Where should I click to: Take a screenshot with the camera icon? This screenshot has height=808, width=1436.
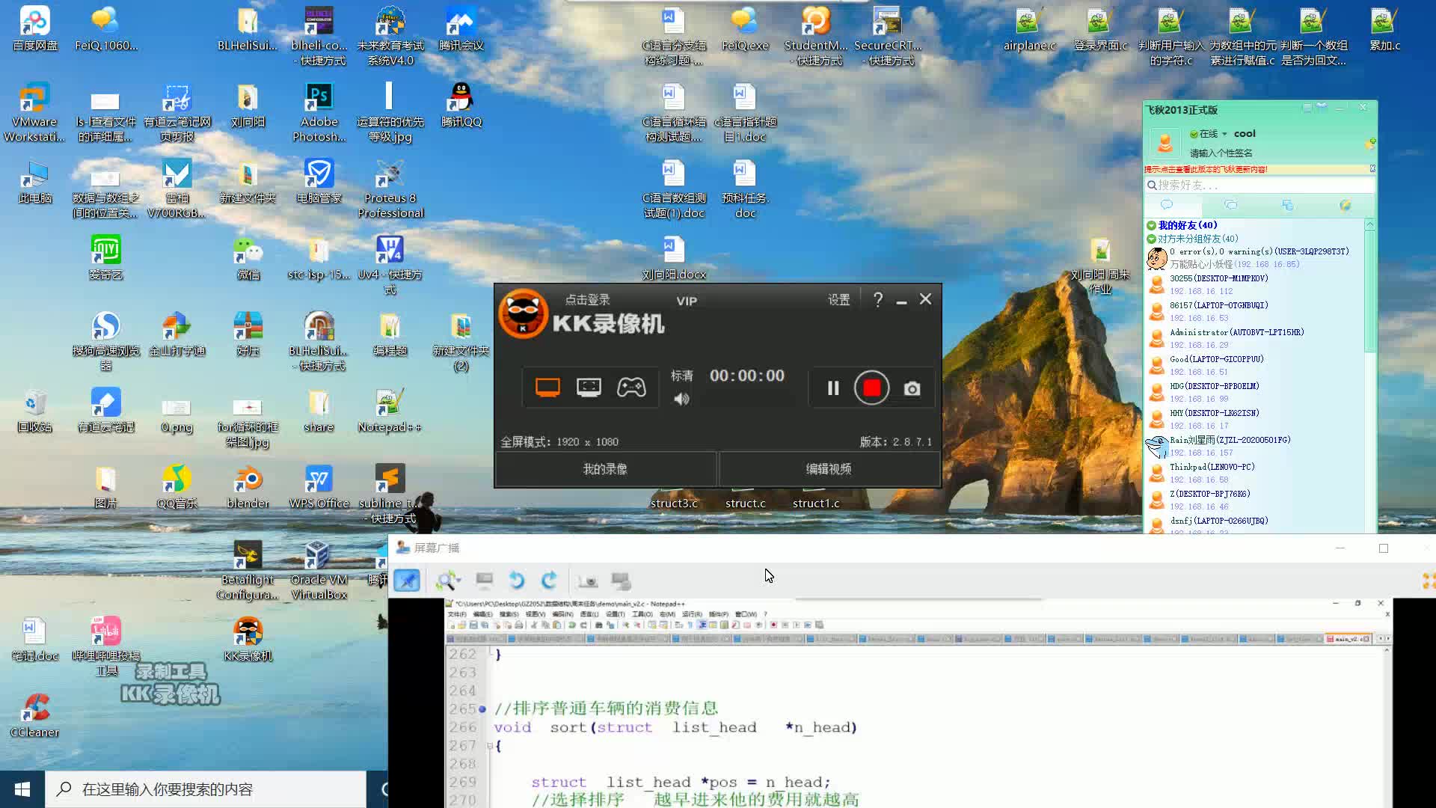click(912, 388)
